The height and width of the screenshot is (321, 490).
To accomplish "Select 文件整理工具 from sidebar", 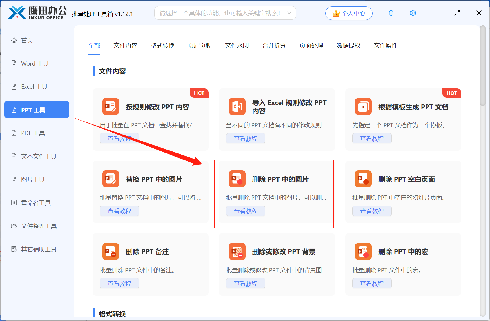I will [38, 226].
